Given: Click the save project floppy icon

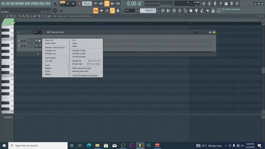Looking at the screenshot, I should click(226, 4).
